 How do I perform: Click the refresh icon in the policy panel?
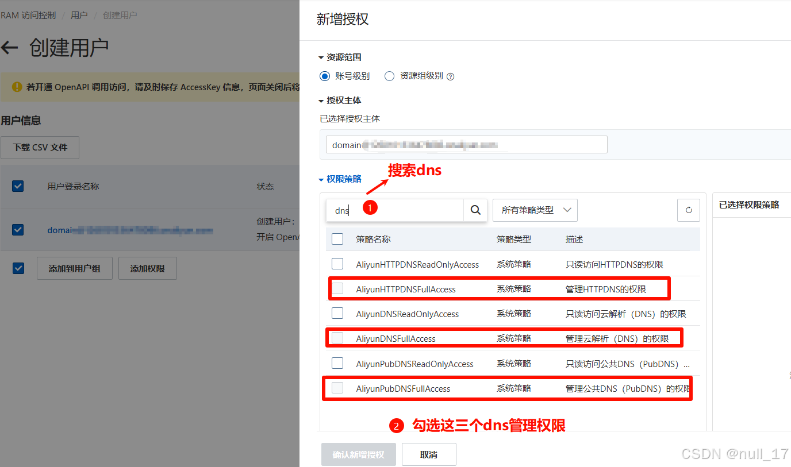(688, 210)
